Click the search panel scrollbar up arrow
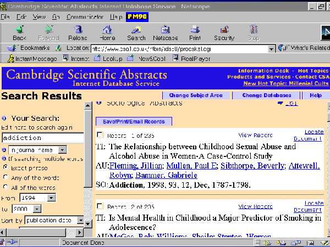330x247 pixels. tap(88, 105)
